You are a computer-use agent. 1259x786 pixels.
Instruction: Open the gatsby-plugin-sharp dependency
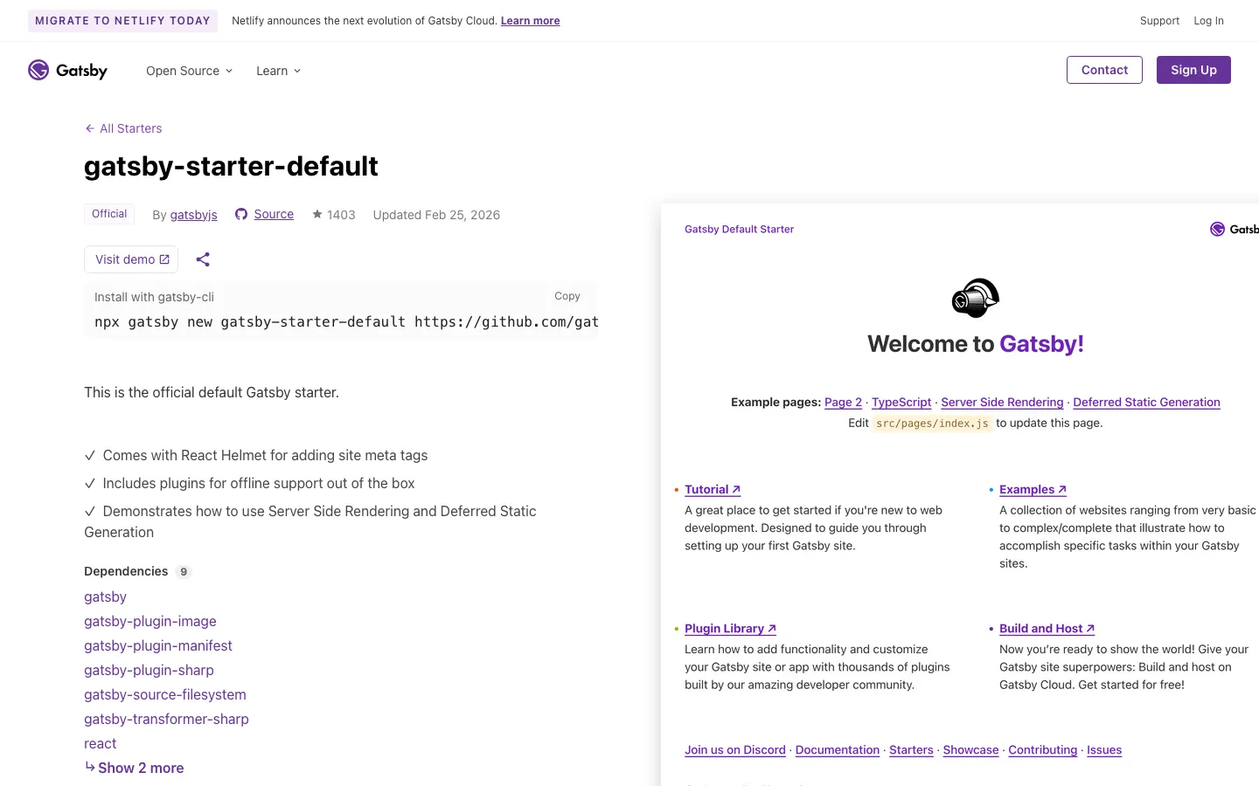coord(149,670)
